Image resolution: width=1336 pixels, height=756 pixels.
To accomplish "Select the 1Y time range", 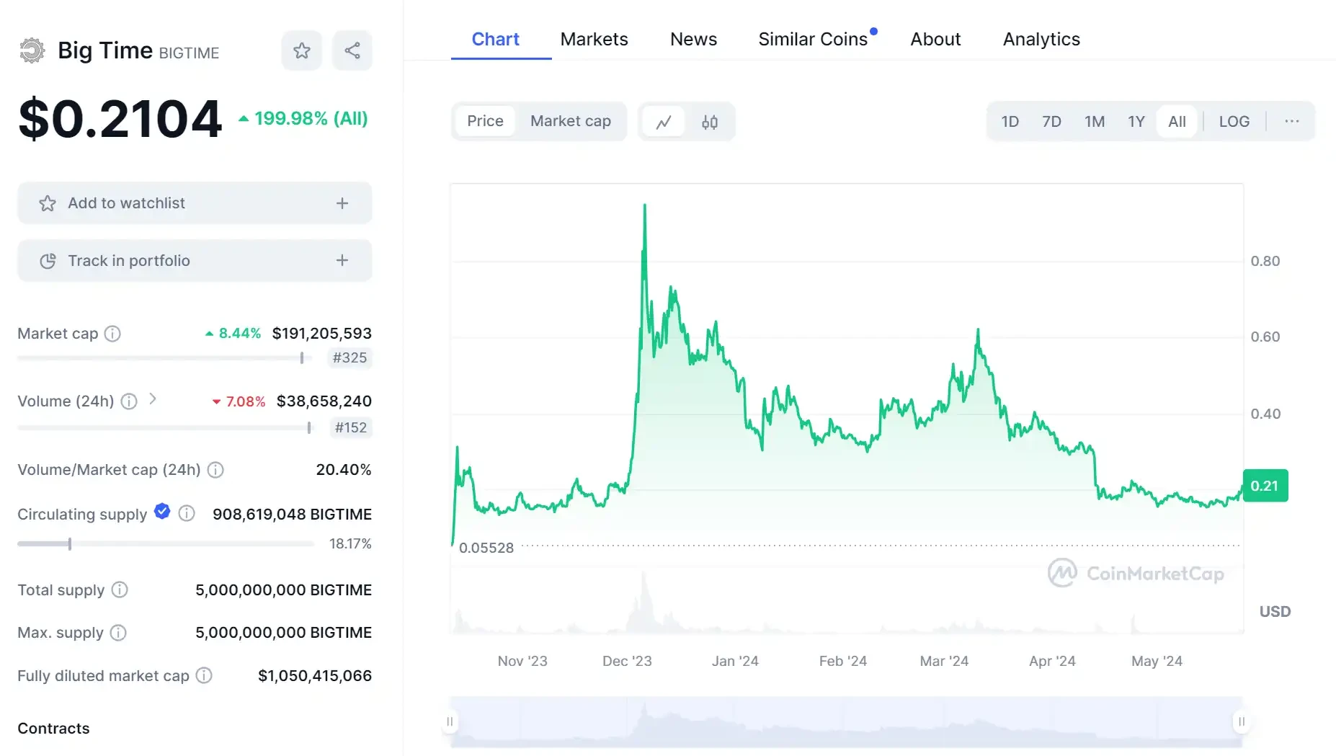I will [1136, 121].
